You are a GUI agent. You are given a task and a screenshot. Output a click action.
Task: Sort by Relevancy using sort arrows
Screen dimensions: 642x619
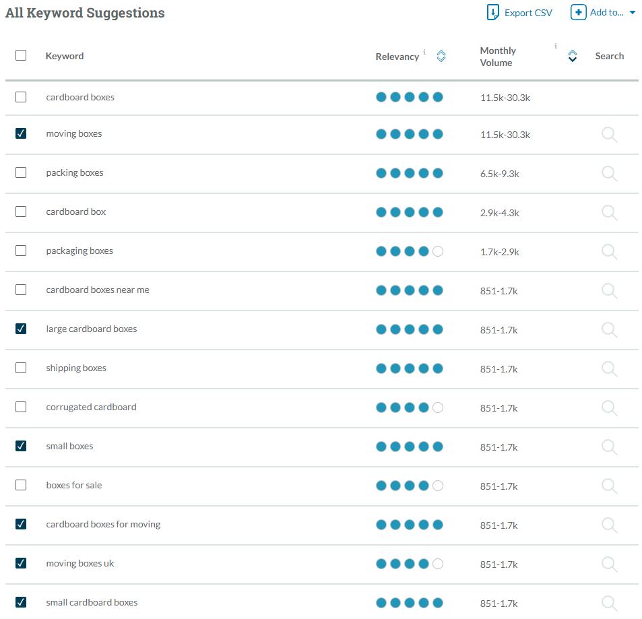pos(441,57)
